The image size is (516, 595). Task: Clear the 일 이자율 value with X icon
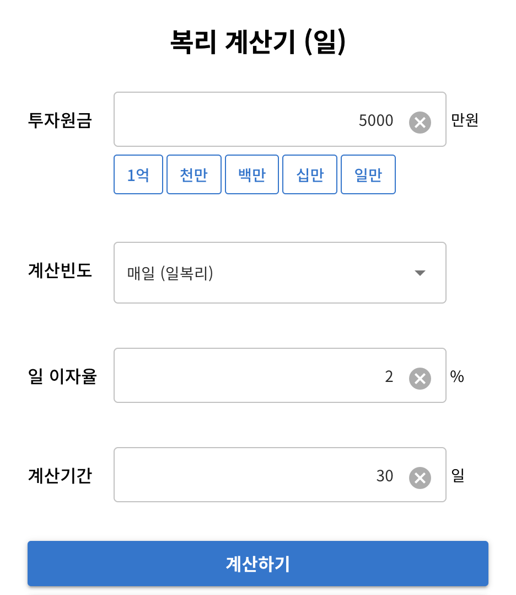coord(420,378)
